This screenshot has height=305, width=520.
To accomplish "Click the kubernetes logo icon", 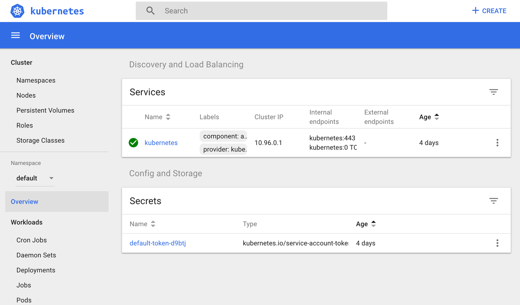I will pyautogui.click(x=17, y=11).
